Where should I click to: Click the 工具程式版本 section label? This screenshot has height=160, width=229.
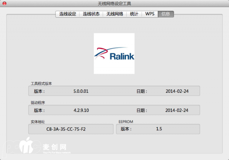pos(41,83)
